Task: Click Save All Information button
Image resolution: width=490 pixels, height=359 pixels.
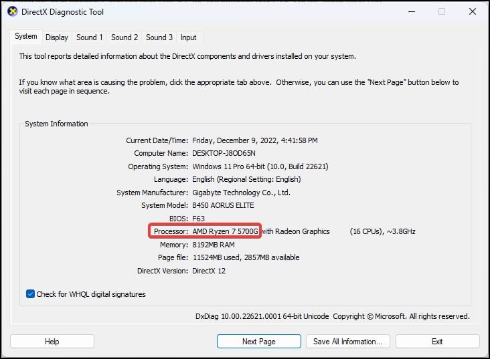Action: pyautogui.click(x=348, y=342)
